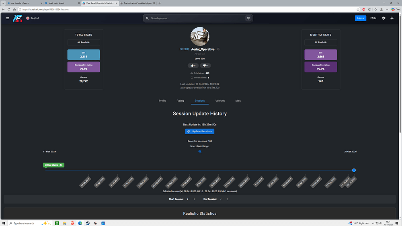Click the Initial stats green marker
402x226 pixels.
(x=53, y=165)
